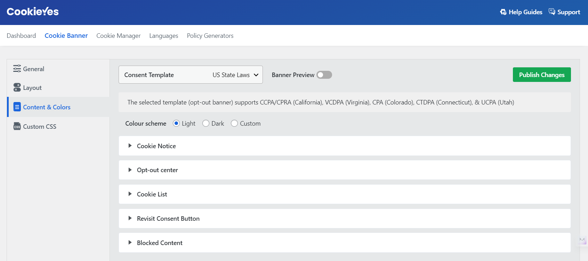Click the Help Guides icon
The image size is (588, 261).
tap(503, 12)
